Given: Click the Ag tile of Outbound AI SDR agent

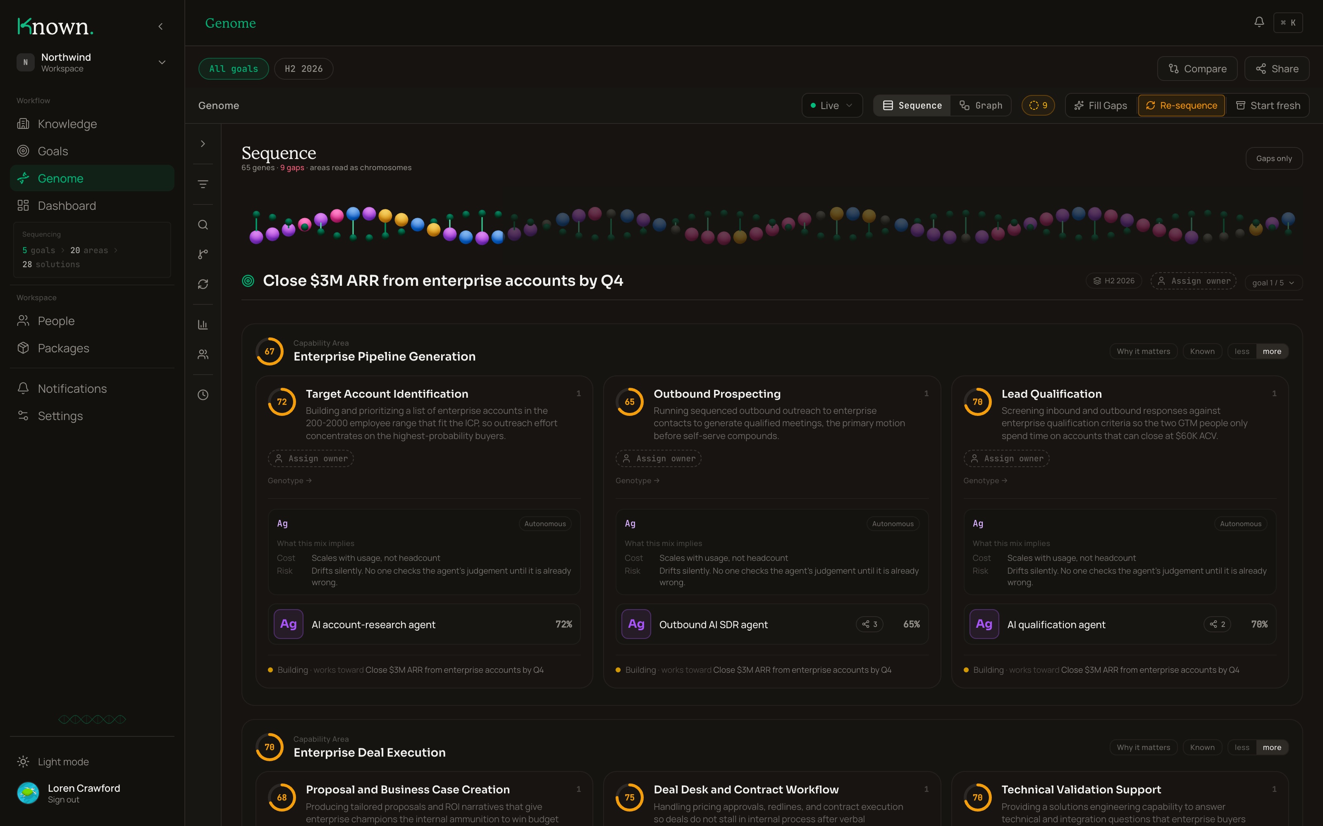Looking at the screenshot, I should [x=636, y=624].
